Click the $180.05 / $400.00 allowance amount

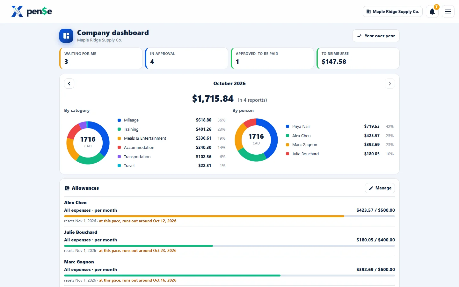coord(375,240)
